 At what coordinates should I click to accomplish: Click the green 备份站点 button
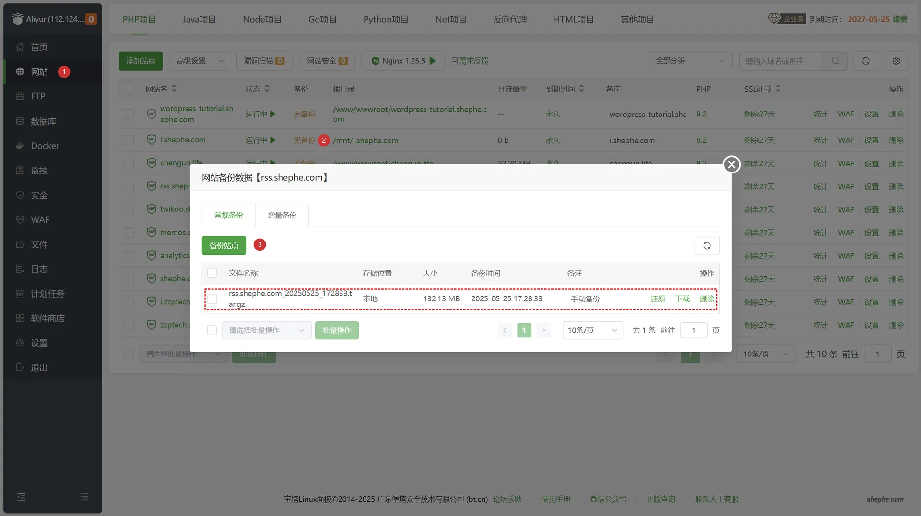coord(224,245)
